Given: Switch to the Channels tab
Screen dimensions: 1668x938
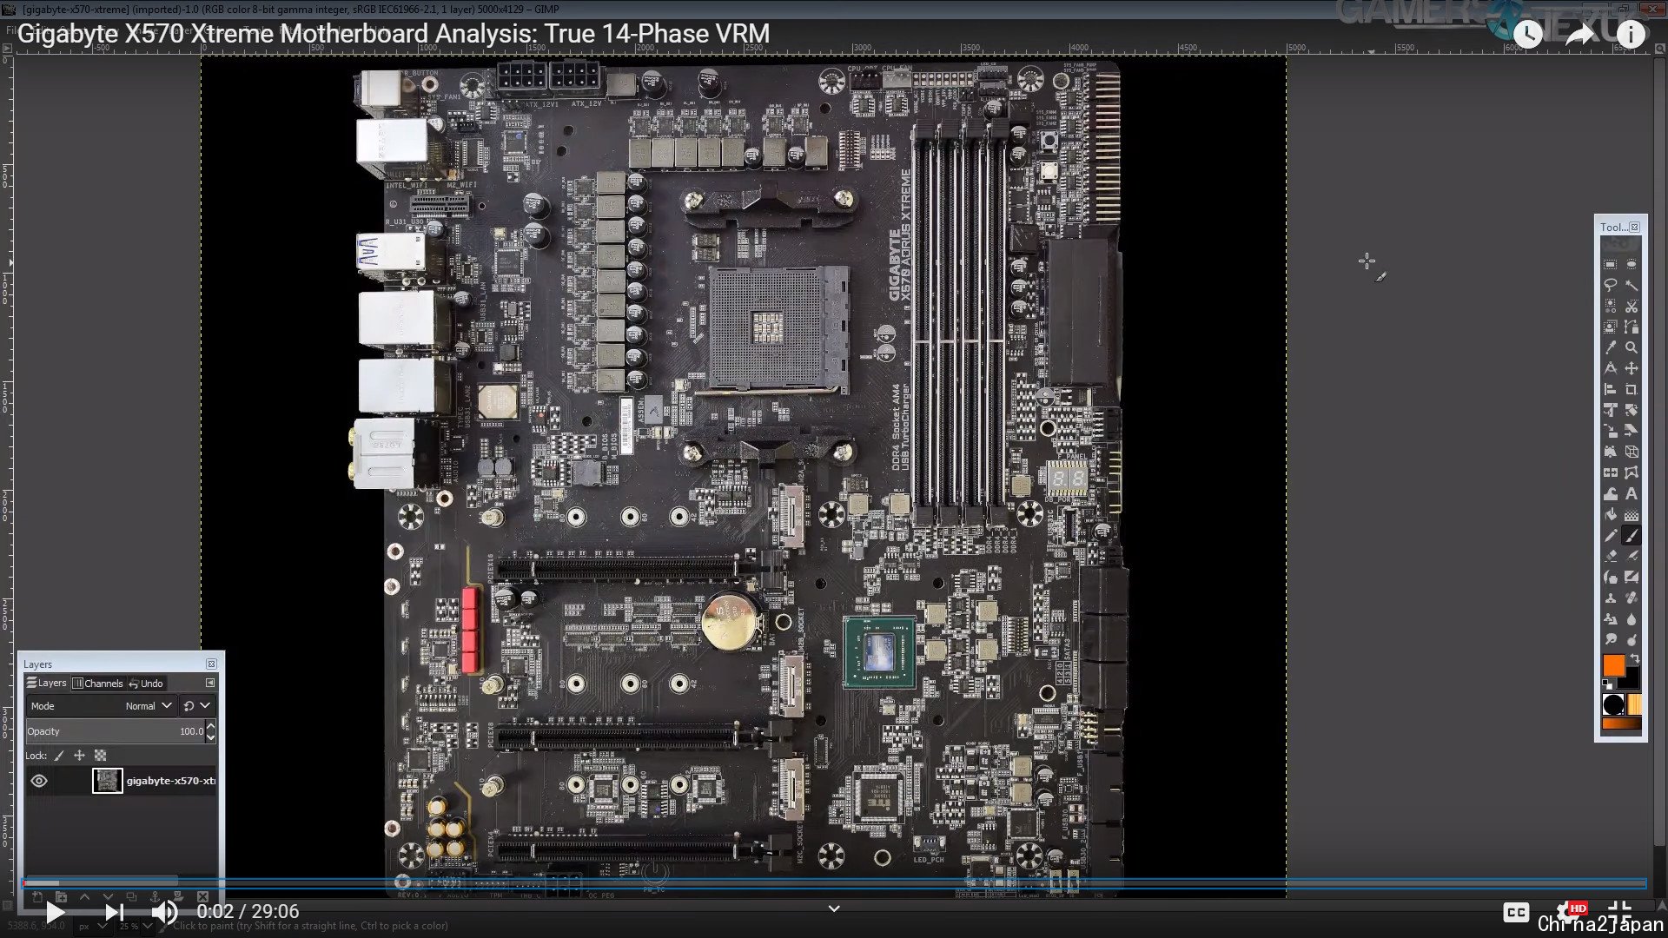Looking at the screenshot, I should (x=98, y=684).
